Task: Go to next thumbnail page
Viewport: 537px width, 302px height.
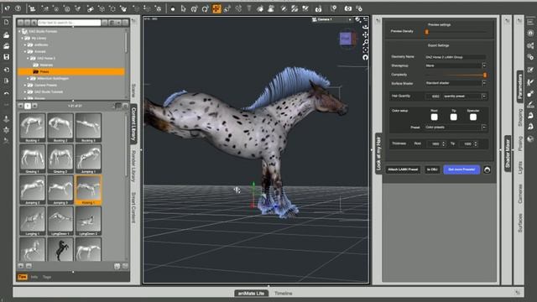Action: coord(34,107)
